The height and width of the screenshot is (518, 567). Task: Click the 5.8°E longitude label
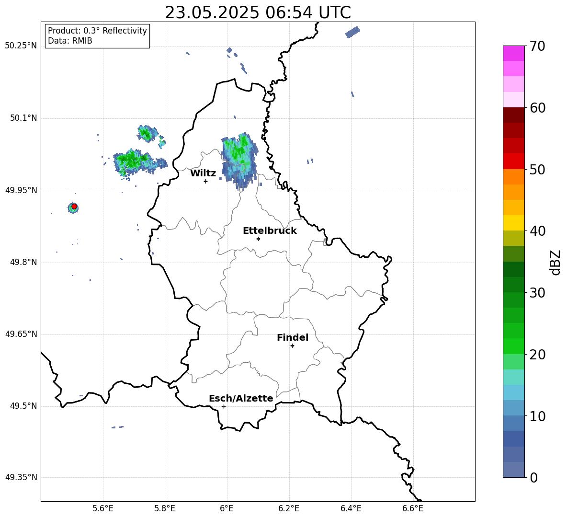(165, 508)
